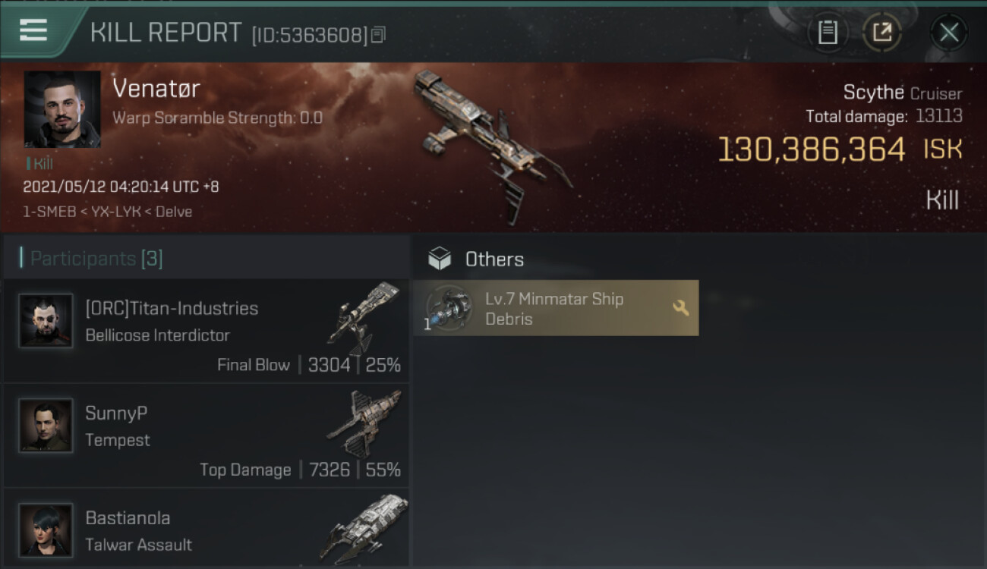987x569 pixels.
Task: Click the Bellicose Interdictor ship icon
Action: [365, 318]
